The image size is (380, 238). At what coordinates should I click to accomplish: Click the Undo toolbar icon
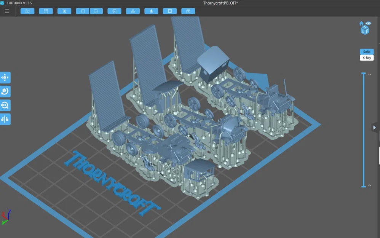[x=83, y=11]
